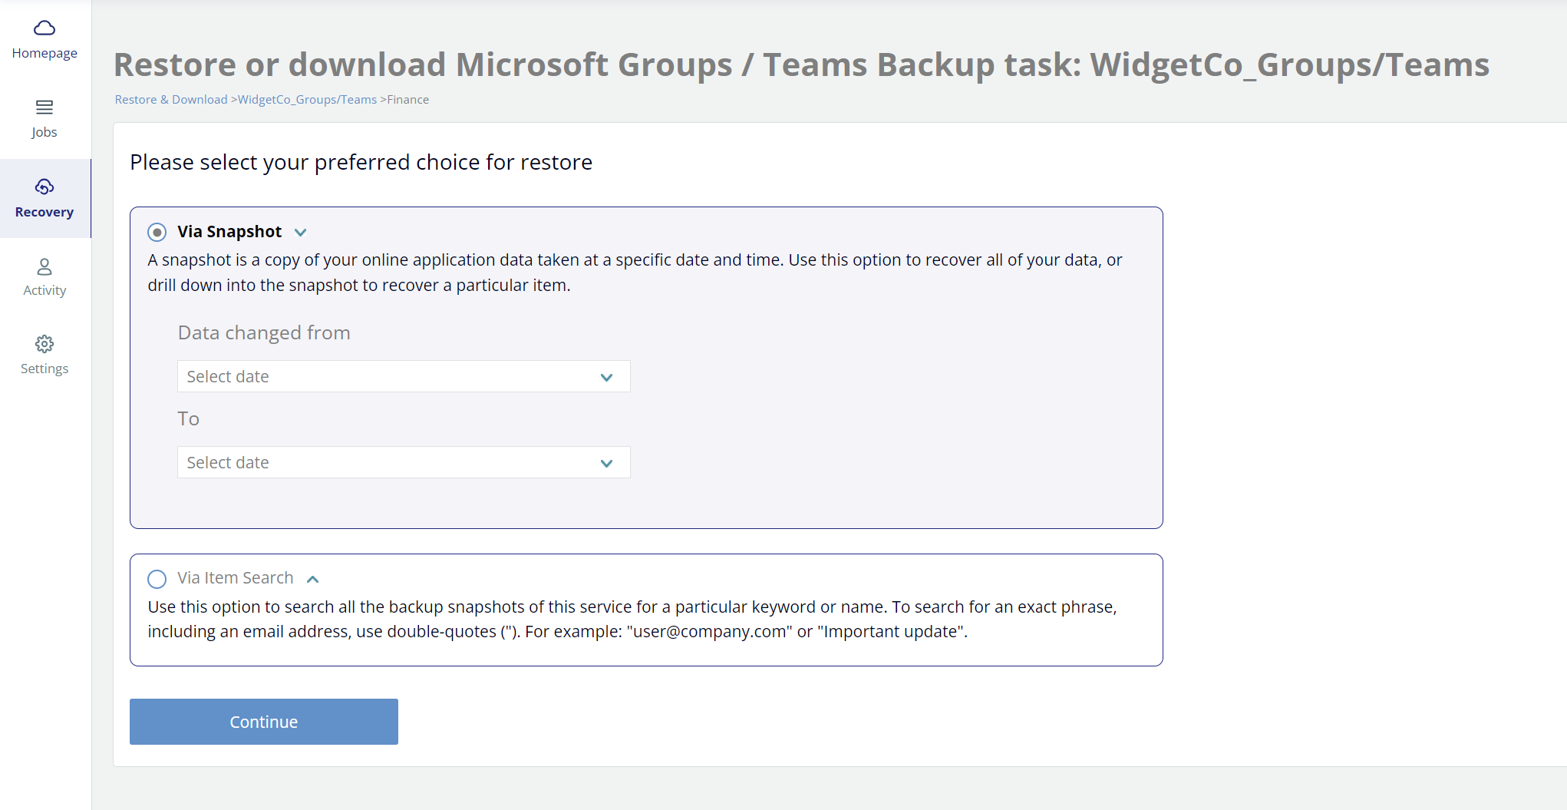Open the Jobs list icon

click(x=45, y=107)
